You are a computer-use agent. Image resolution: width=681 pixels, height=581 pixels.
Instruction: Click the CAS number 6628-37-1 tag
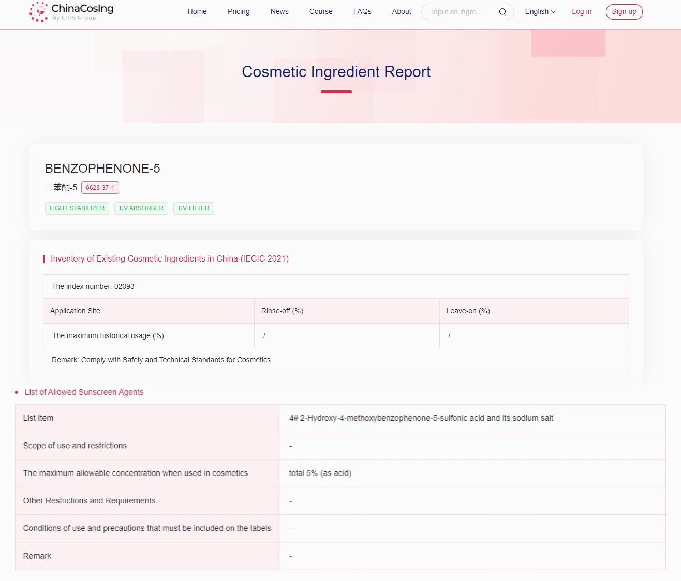pyautogui.click(x=100, y=188)
